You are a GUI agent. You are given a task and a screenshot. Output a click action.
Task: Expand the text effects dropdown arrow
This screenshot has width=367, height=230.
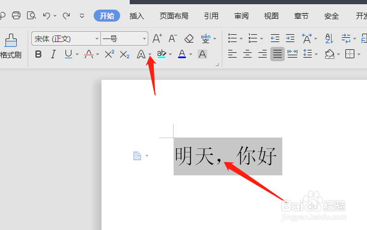coord(150,55)
